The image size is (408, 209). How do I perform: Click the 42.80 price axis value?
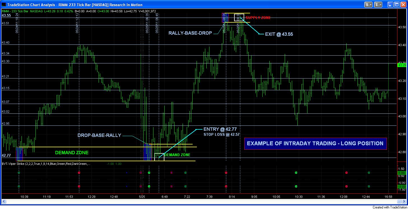(402, 152)
